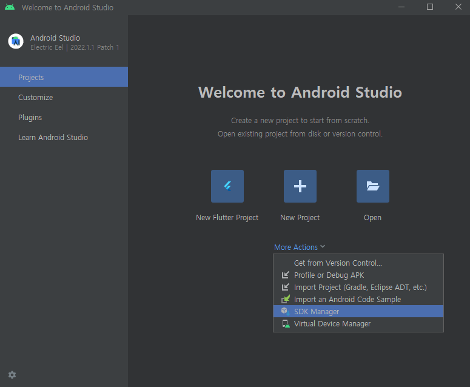Choose Get from Version Control menu item
The width and height of the screenshot is (470, 387).
pos(358,263)
